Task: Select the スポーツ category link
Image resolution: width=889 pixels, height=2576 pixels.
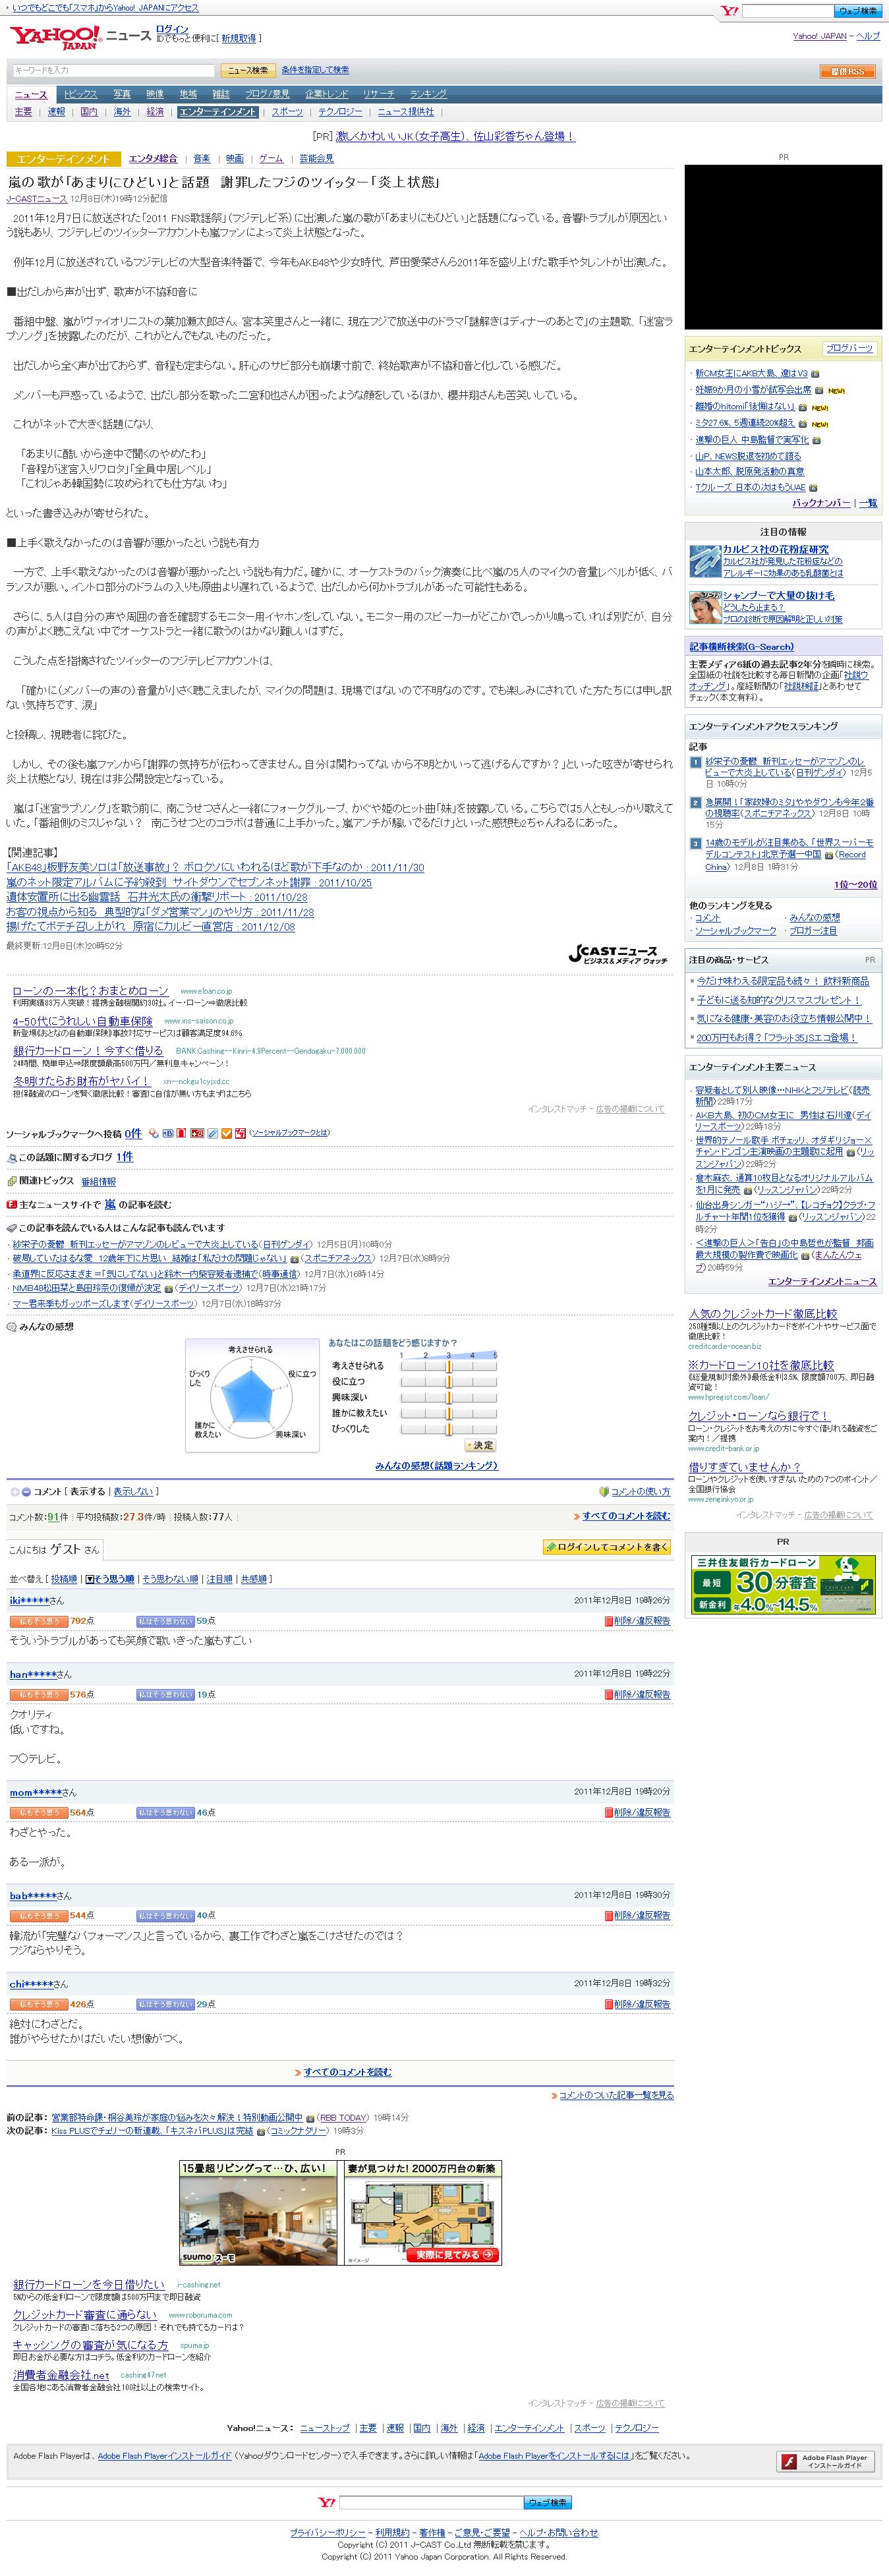Action: [287, 112]
